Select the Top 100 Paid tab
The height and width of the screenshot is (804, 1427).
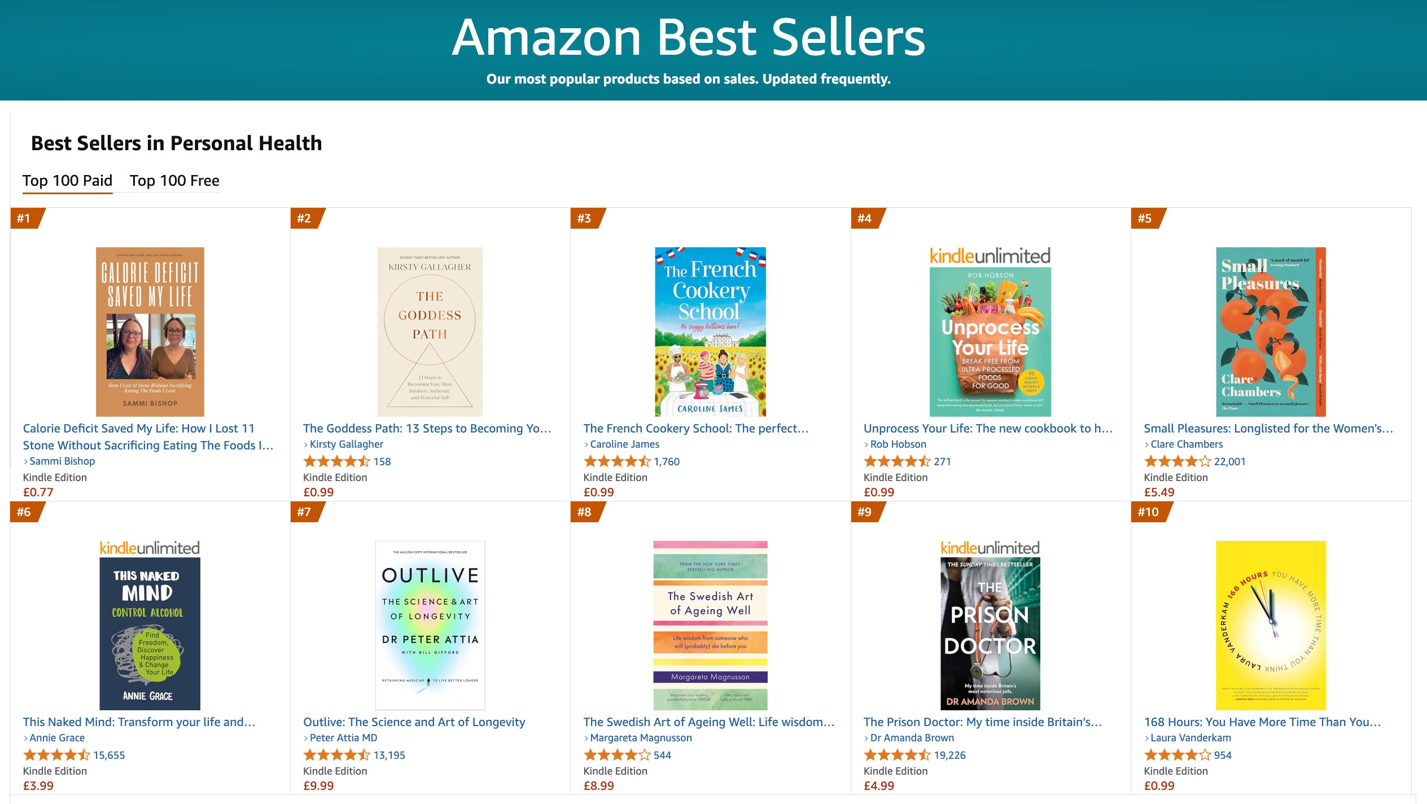[x=67, y=181]
